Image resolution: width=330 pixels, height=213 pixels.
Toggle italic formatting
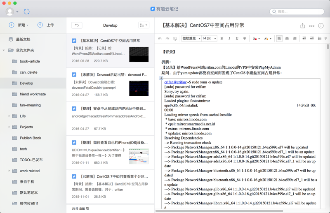coord(229,38)
